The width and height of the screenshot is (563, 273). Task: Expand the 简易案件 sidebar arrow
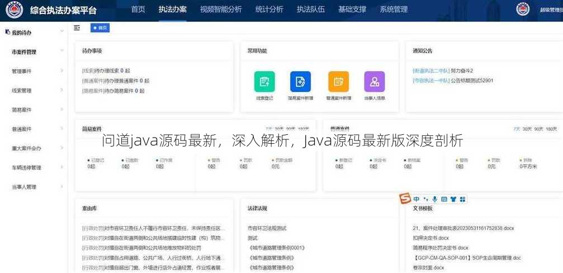coord(61,110)
